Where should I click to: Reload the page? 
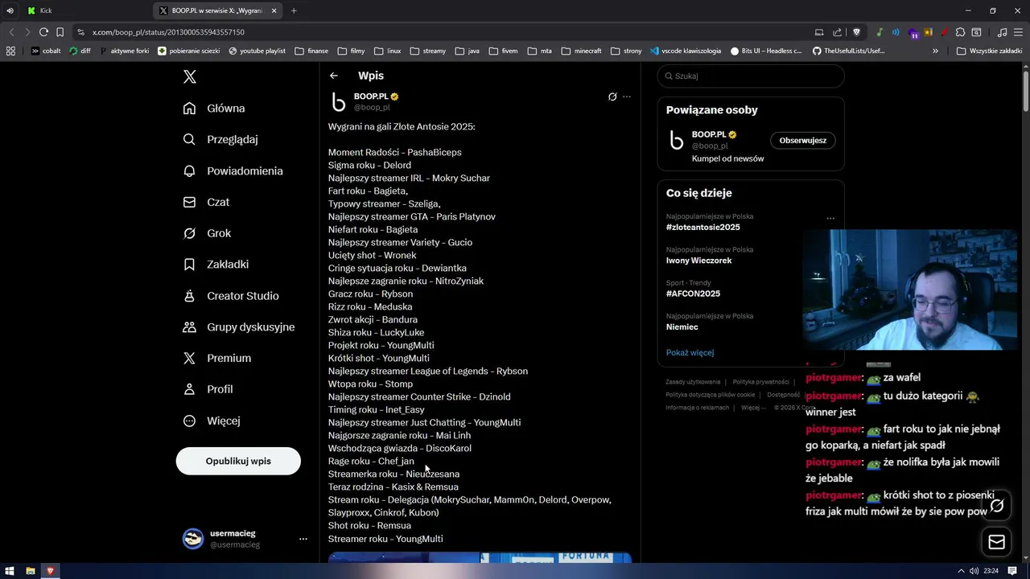(43, 32)
